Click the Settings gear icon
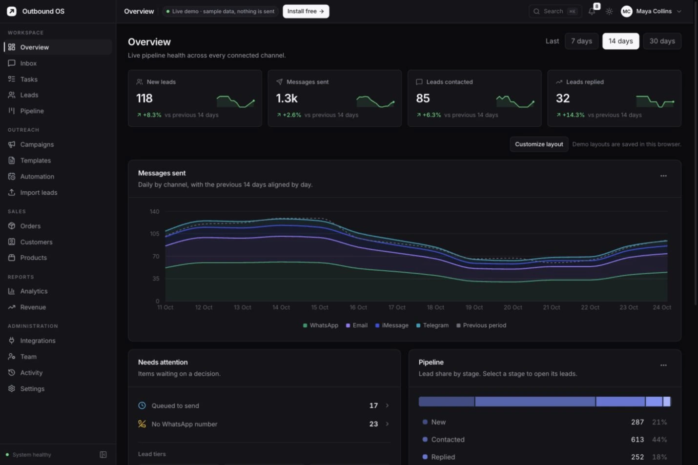 click(x=12, y=389)
